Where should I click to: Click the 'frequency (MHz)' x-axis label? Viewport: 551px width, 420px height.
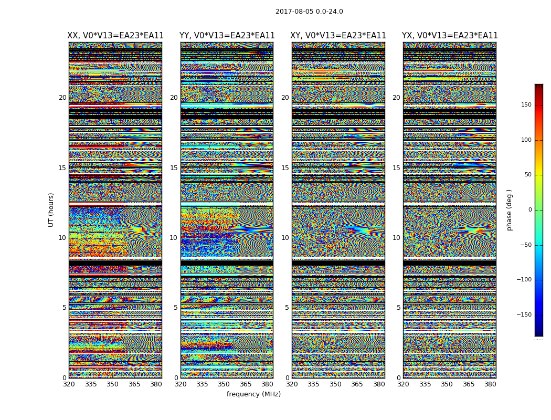pyautogui.click(x=253, y=394)
